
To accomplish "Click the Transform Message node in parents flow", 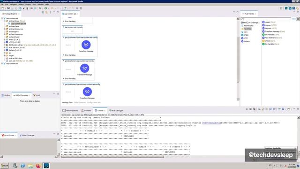I will tap(87, 92).
